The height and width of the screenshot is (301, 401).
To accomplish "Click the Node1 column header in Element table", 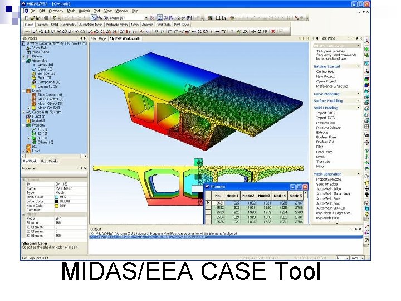I will 232,196.
